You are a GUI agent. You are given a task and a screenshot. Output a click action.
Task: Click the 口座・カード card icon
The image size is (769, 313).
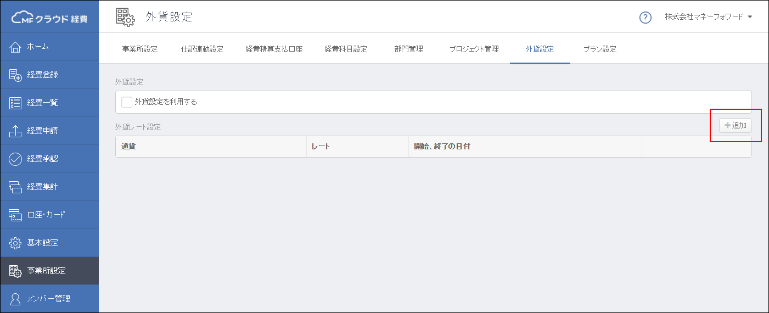[x=16, y=215]
